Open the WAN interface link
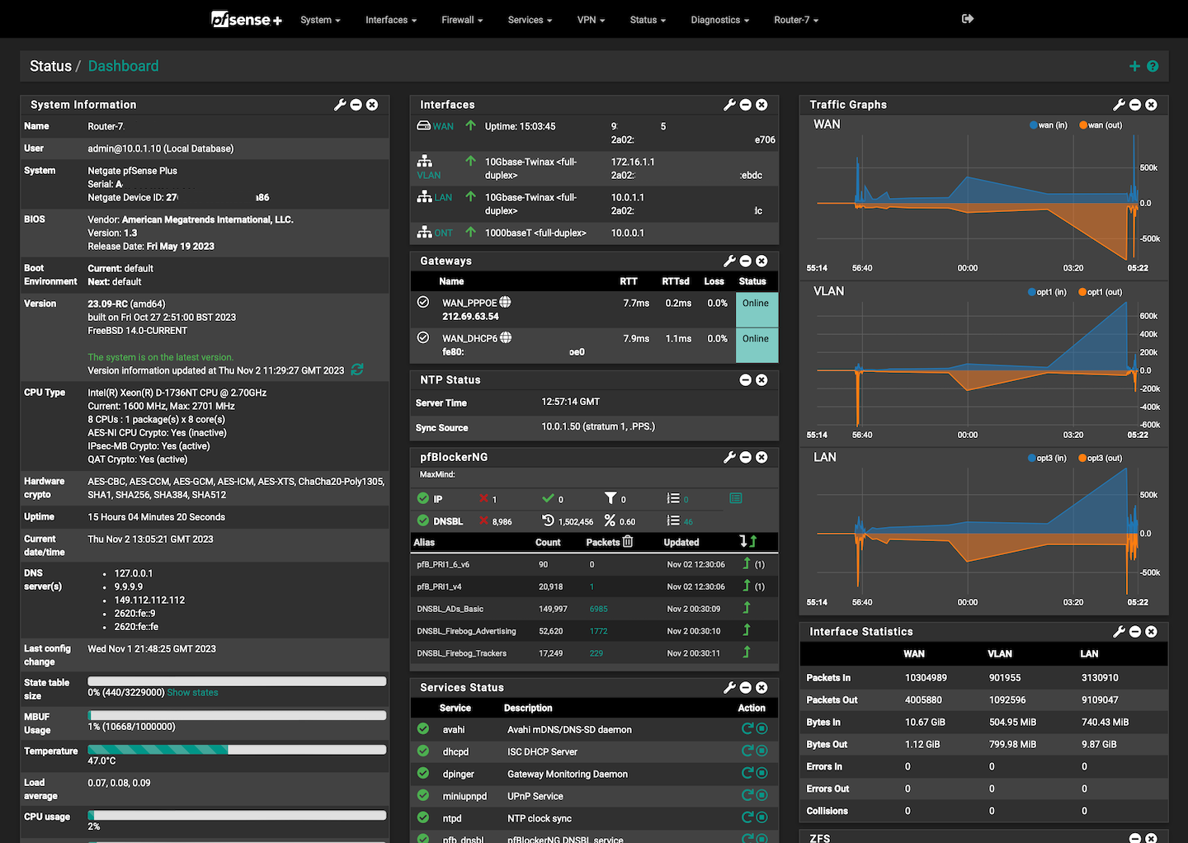The height and width of the screenshot is (843, 1188). point(444,126)
